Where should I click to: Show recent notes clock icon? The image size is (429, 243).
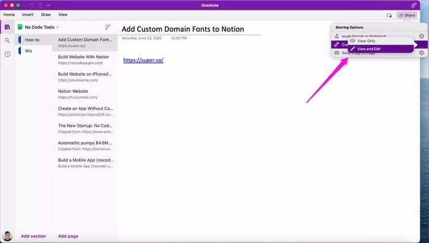click(x=7, y=54)
